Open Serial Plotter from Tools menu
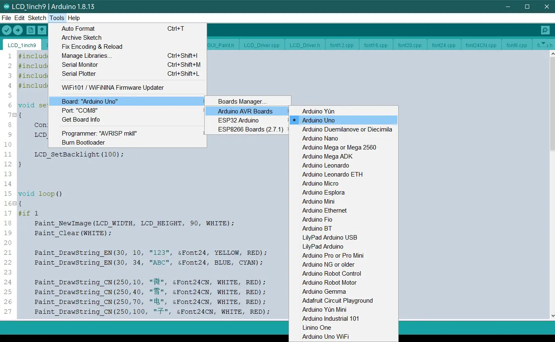The image size is (555, 342). click(x=127, y=74)
